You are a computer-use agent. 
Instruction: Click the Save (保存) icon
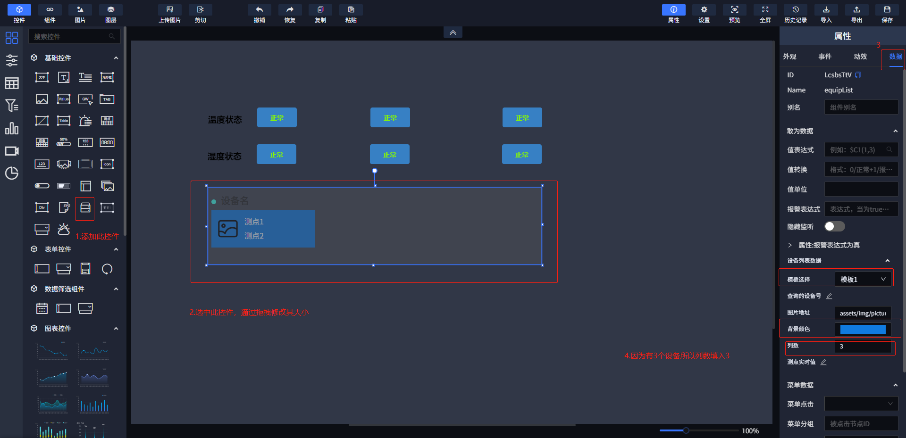tap(887, 10)
